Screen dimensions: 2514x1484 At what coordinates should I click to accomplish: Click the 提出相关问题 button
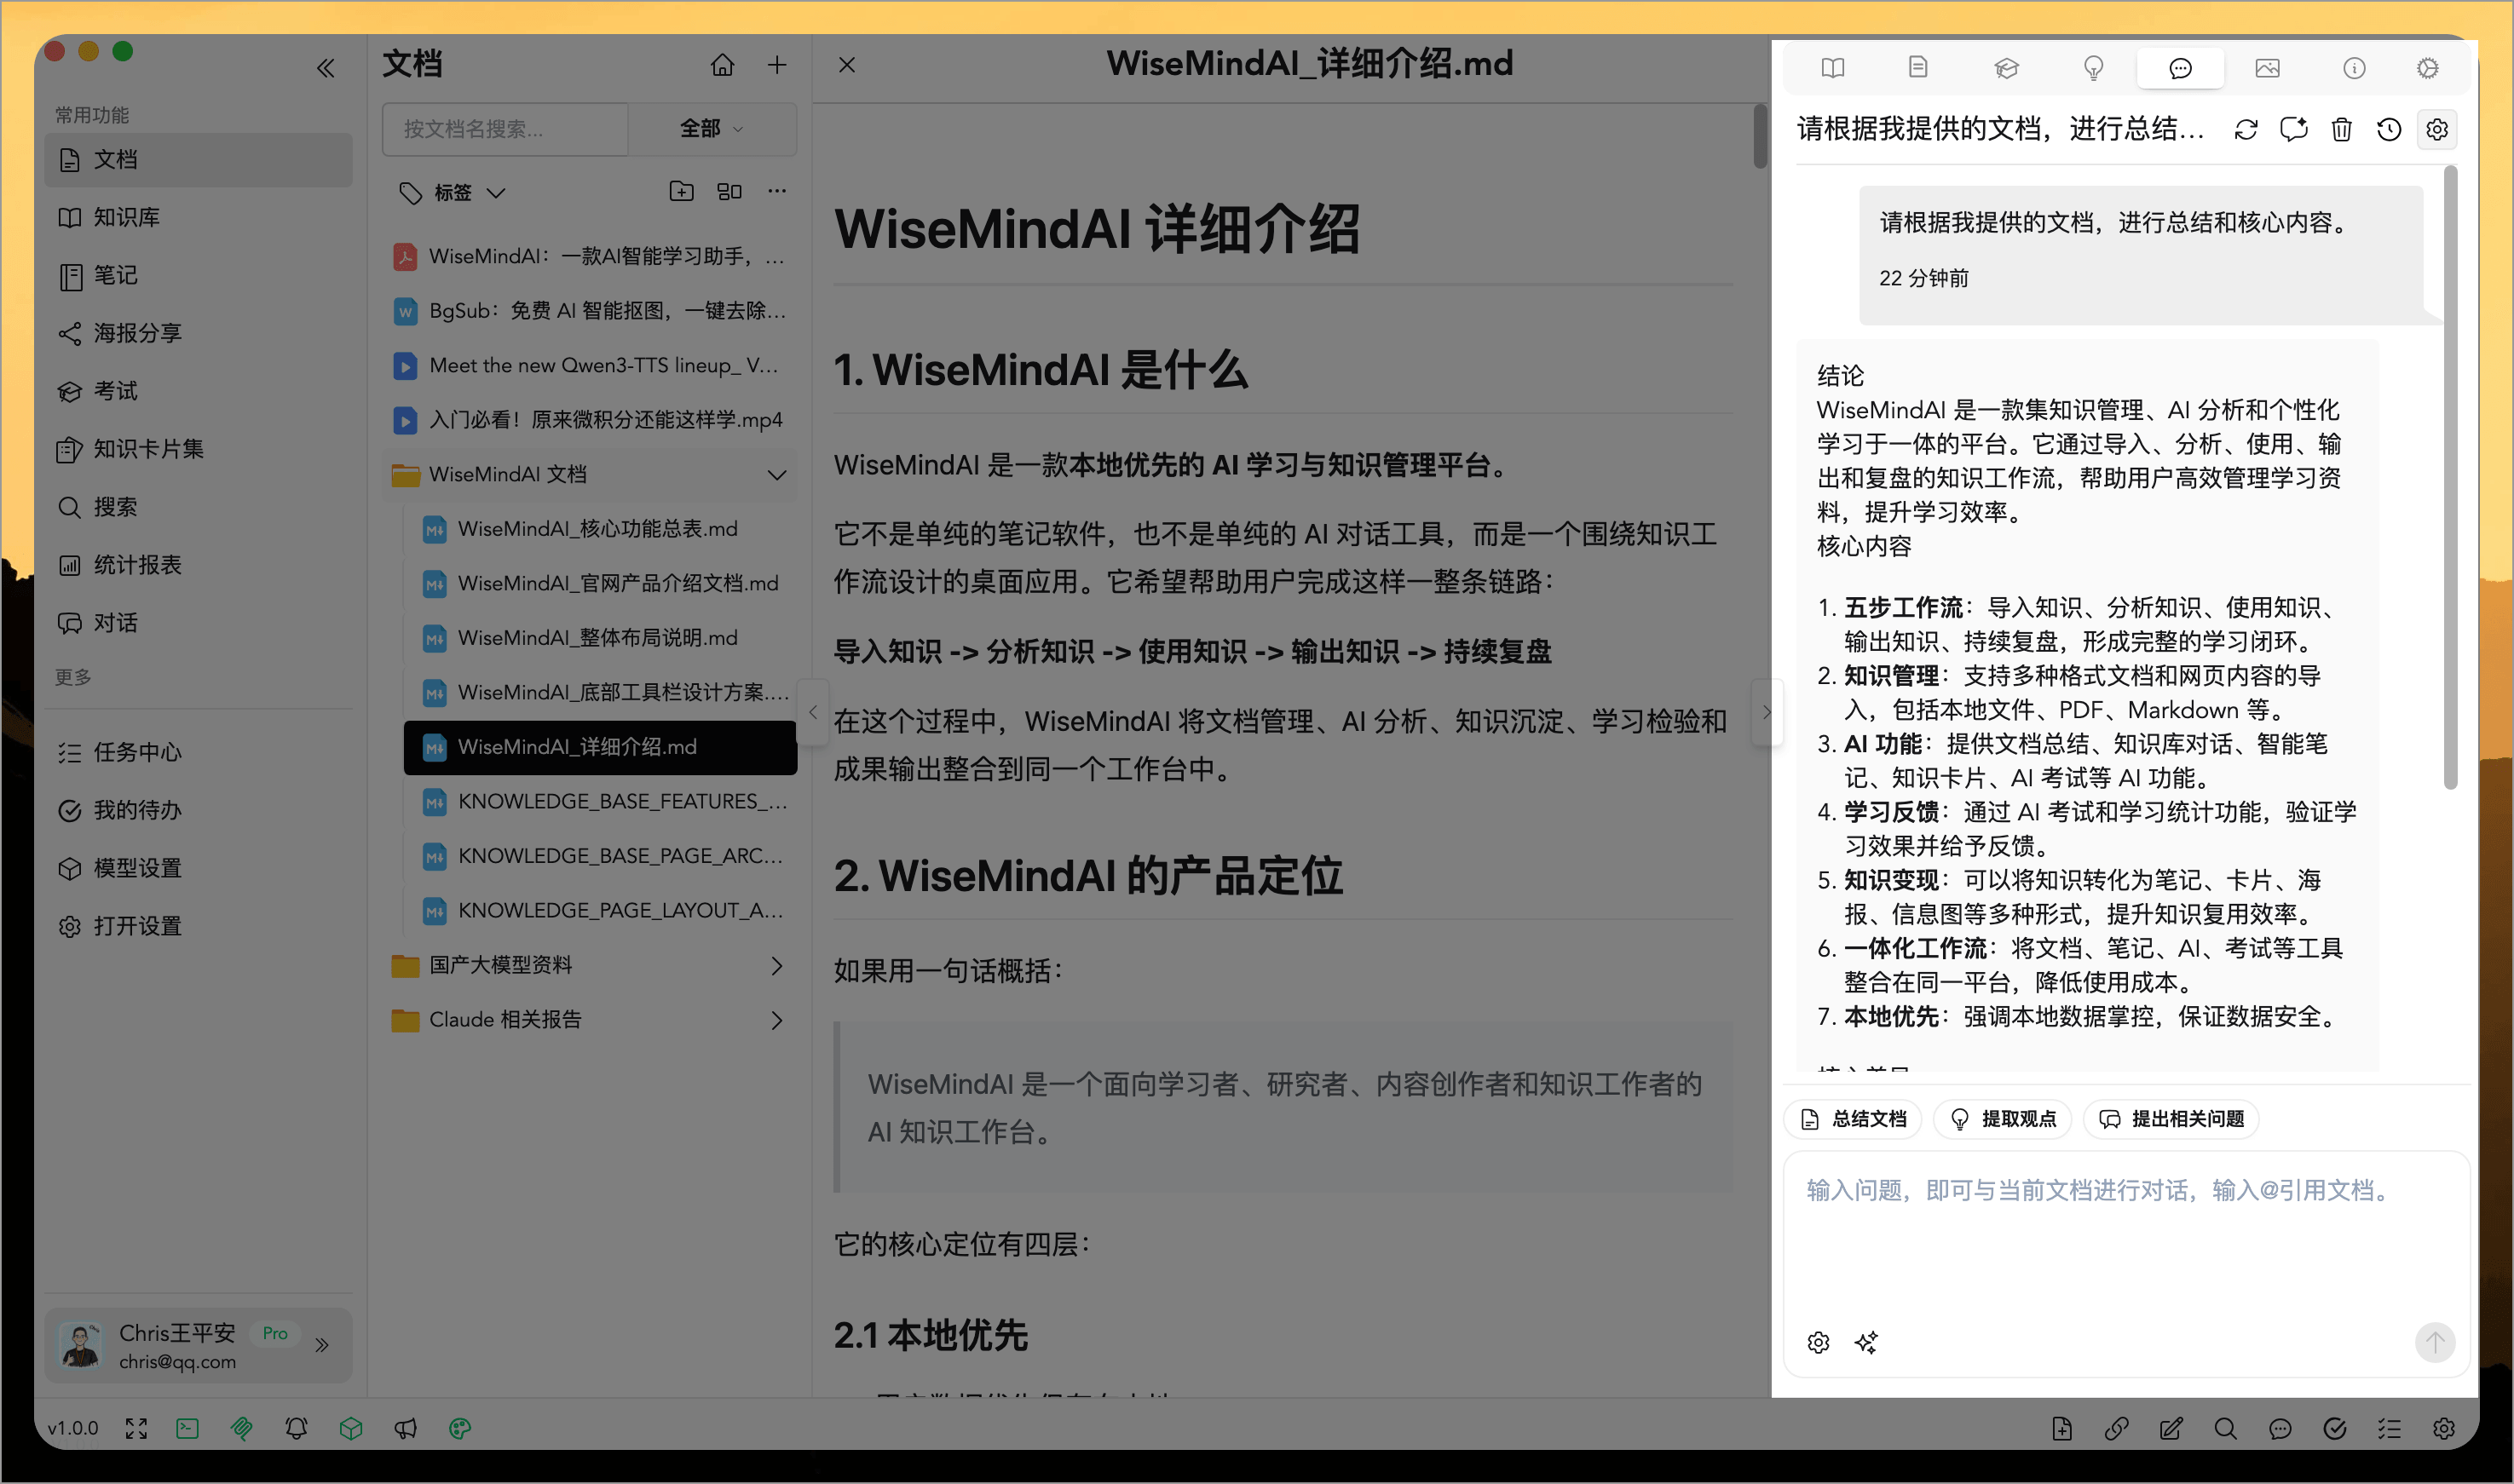coord(2170,1119)
